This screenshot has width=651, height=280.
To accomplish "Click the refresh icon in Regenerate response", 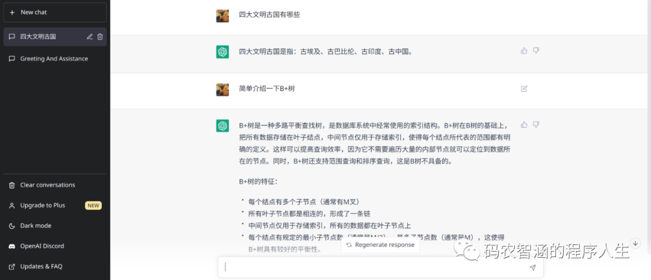I will coord(349,245).
